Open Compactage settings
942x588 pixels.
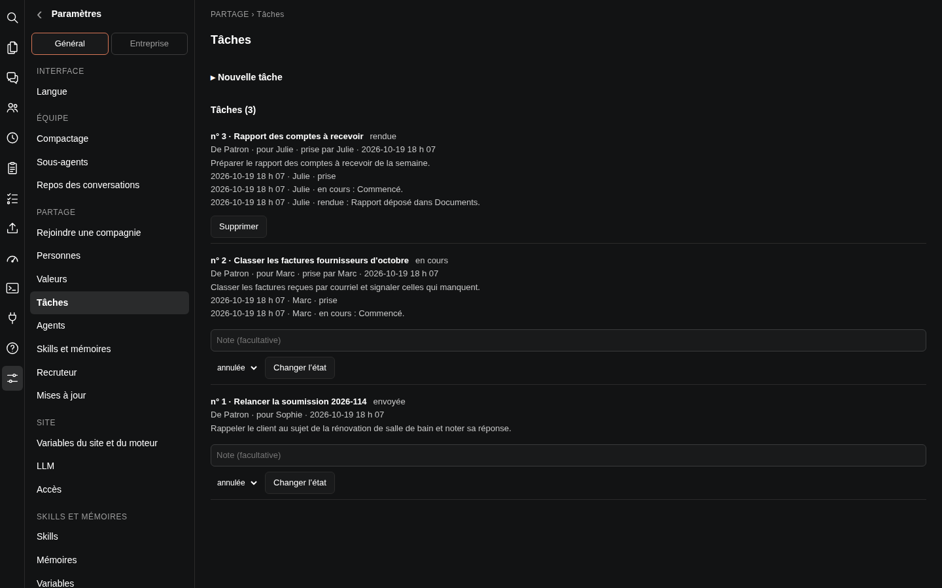point(109,139)
